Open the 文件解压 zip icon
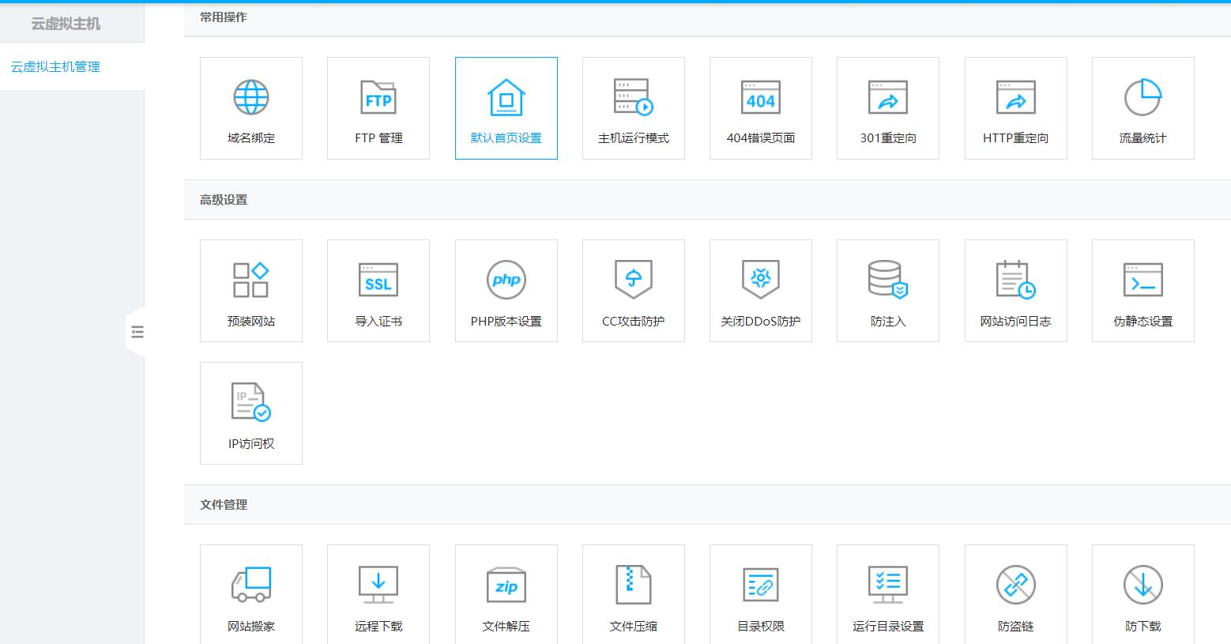This screenshot has width=1231, height=644. [506, 585]
